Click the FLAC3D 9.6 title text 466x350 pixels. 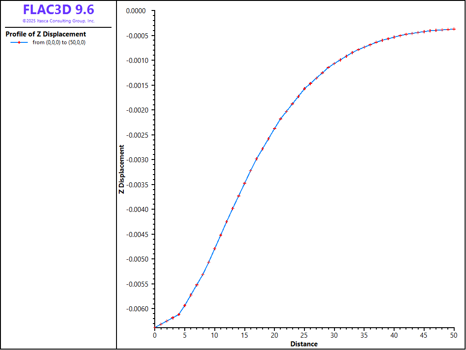pos(58,10)
